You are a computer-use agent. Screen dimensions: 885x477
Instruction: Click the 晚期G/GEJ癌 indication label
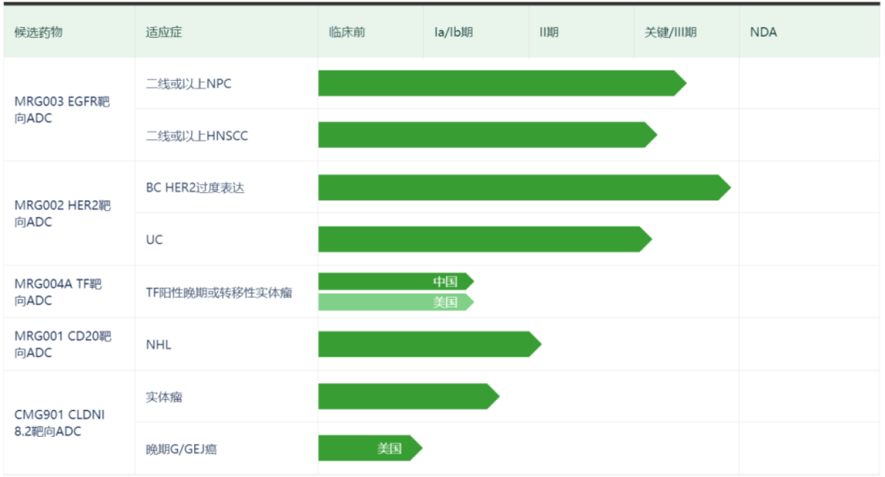click(x=181, y=448)
